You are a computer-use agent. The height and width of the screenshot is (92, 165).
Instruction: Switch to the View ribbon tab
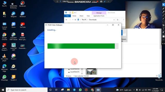pyautogui.click(x=88, y=16)
